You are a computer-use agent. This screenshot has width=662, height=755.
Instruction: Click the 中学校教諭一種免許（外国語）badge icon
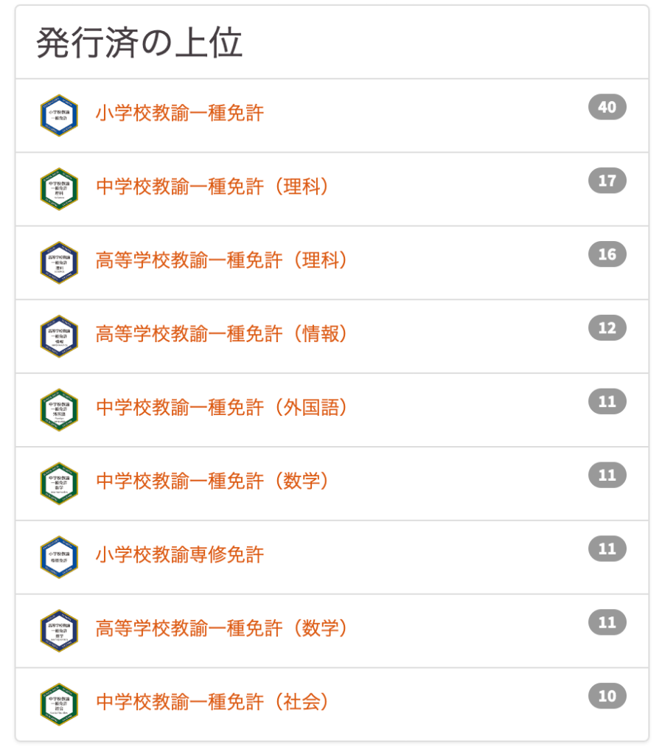click(59, 410)
